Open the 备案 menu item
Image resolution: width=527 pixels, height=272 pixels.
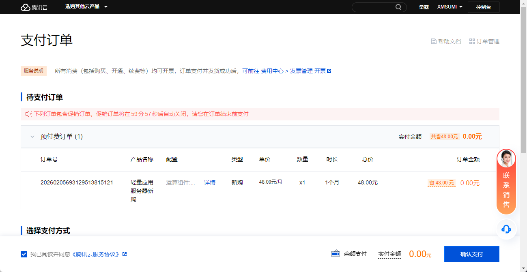[x=424, y=7]
